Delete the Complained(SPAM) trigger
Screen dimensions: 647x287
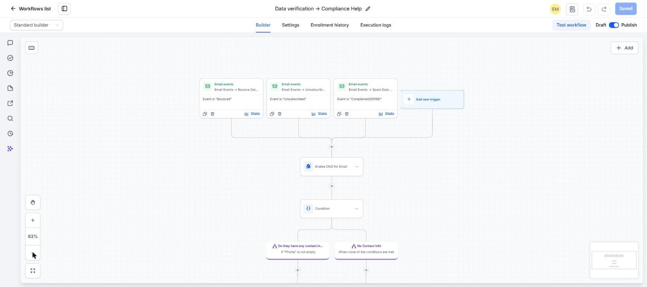[x=347, y=114]
